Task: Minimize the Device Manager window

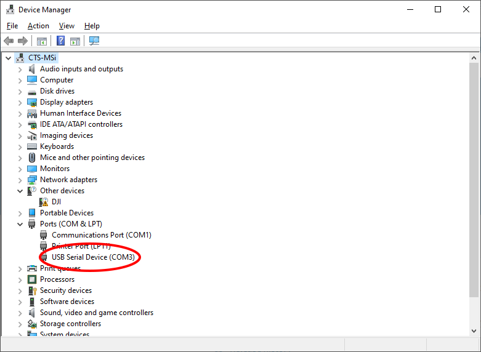Action: pyautogui.click(x=410, y=9)
